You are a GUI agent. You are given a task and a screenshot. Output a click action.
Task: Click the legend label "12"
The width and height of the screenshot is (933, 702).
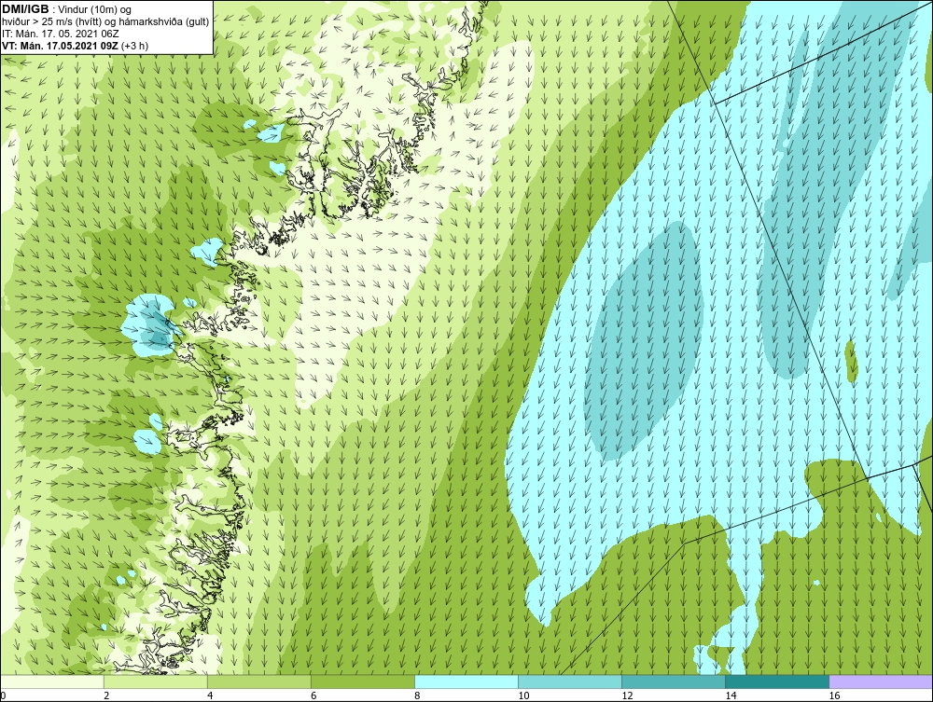tap(627, 695)
